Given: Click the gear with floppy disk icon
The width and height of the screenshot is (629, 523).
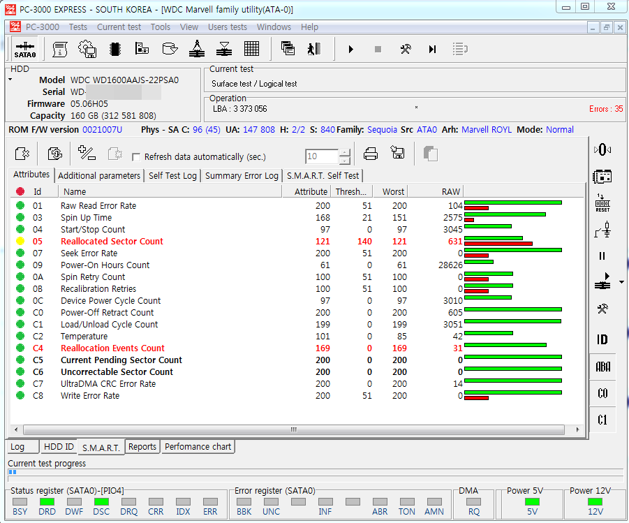Looking at the screenshot, I should 87,49.
